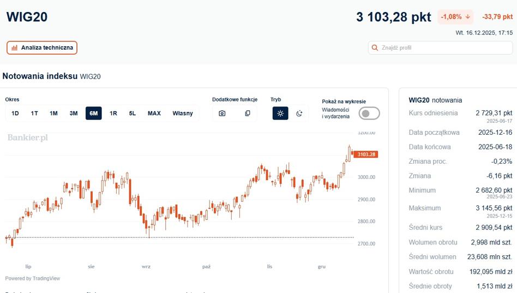Take chart snapshot with camera icon
This screenshot has width=517, height=293.
pyautogui.click(x=222, y=113)
